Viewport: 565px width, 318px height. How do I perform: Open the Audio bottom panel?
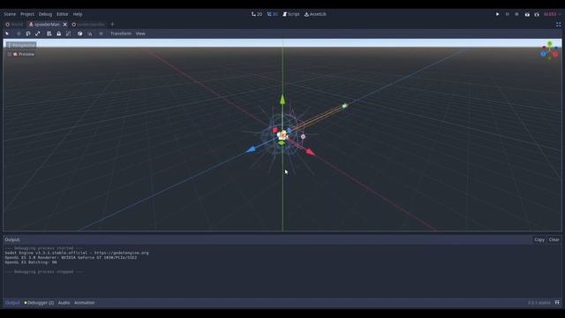64,302
